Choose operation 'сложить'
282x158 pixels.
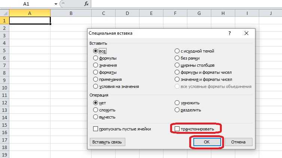point(95,110)
